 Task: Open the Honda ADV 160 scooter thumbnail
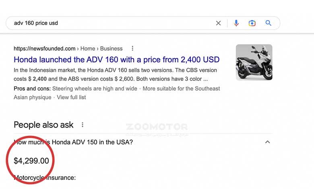[x=254, y=62]
